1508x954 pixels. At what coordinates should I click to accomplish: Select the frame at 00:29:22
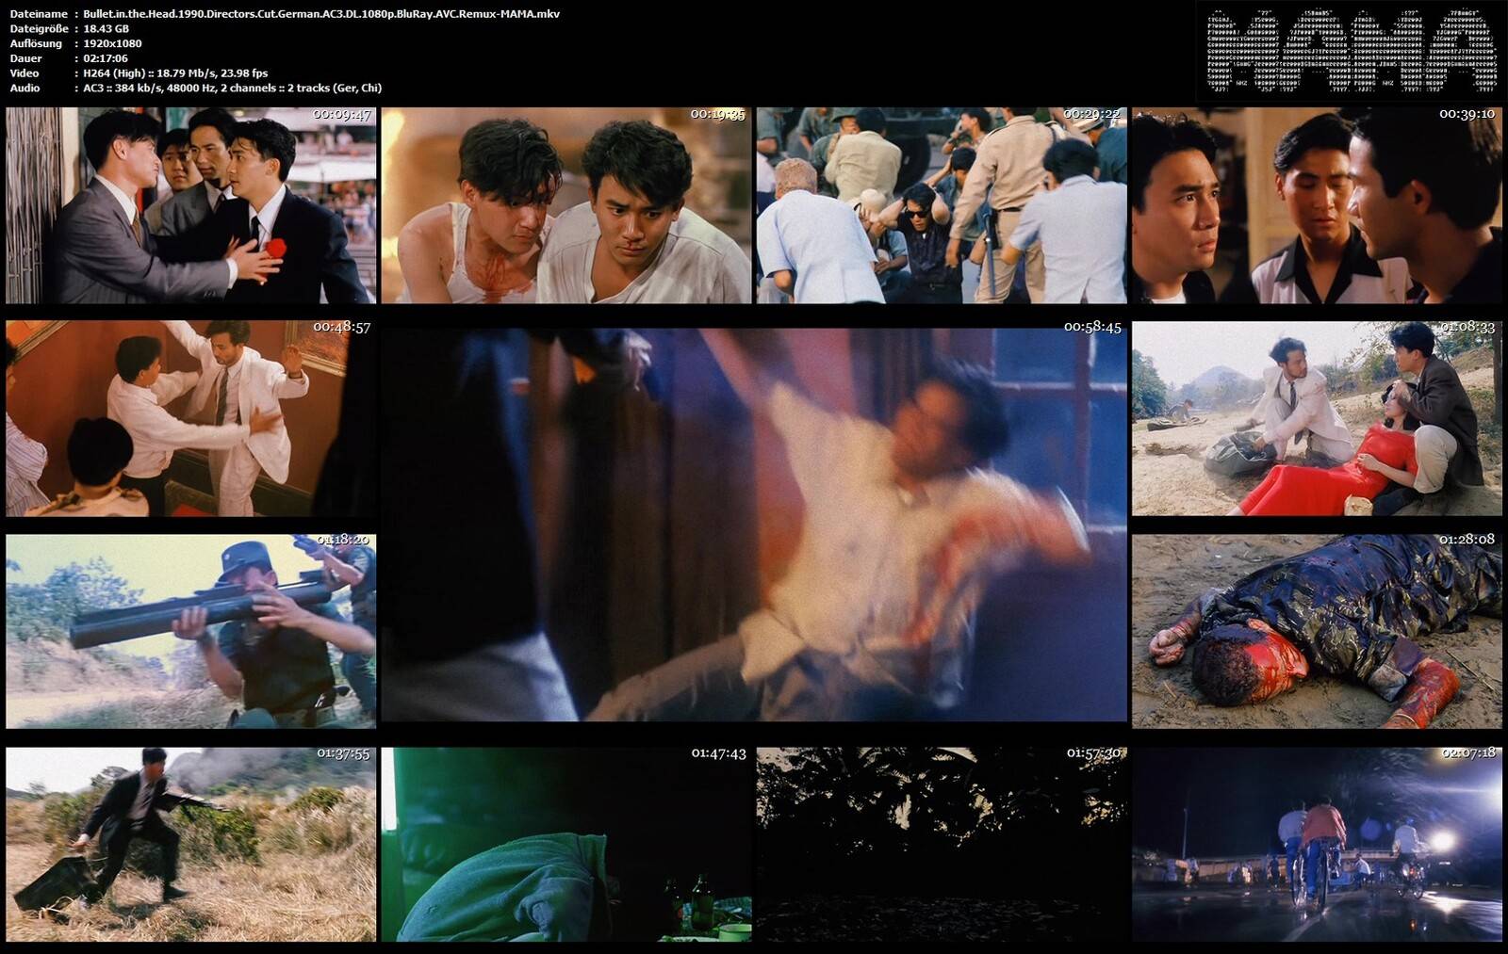click(942, 205)
